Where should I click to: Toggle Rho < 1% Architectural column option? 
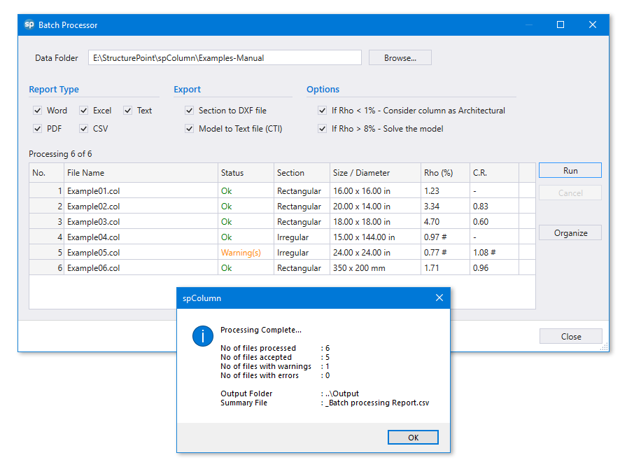pos(323,111)
